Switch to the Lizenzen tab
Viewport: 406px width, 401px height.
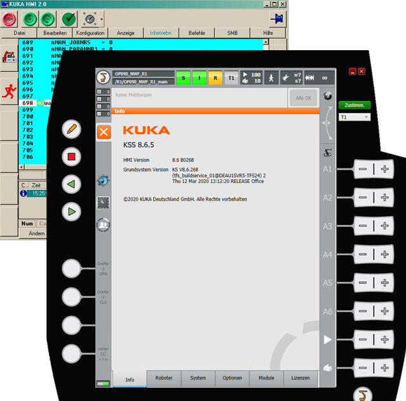[x=301, y=378]
